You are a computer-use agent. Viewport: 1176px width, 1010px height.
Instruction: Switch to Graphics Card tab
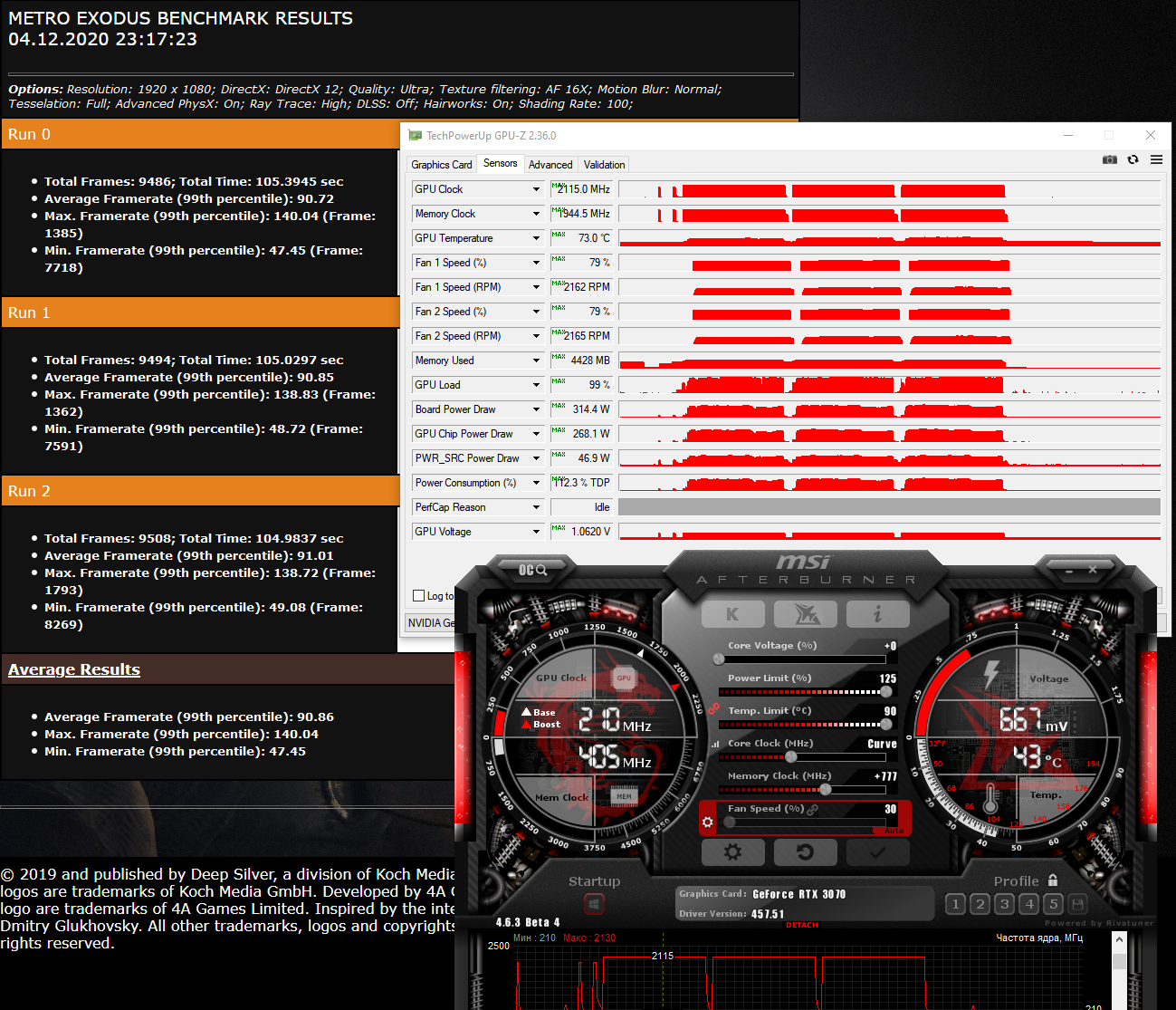[x=441, y=165]
